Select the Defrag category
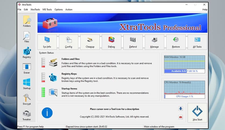Viewport: 225px width, 130px height. [x=111, y=42]
